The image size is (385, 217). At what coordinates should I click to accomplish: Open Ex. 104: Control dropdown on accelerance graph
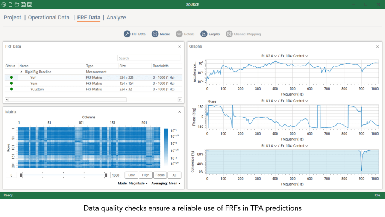294,56
